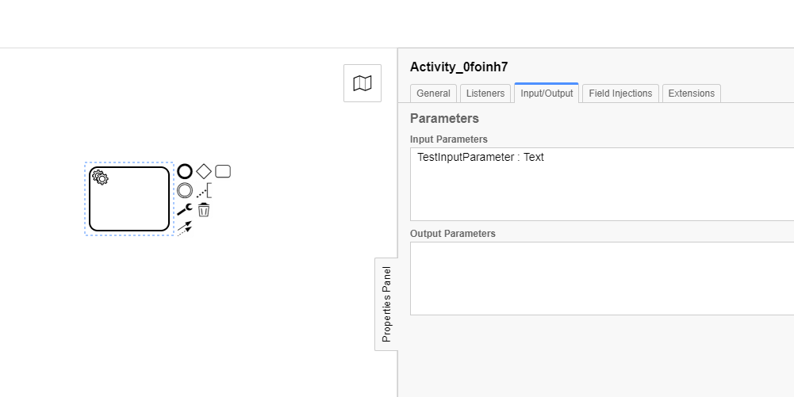Click the Parameters section heading
This screenshot has height=397, width=794.
tap(444, 118)
